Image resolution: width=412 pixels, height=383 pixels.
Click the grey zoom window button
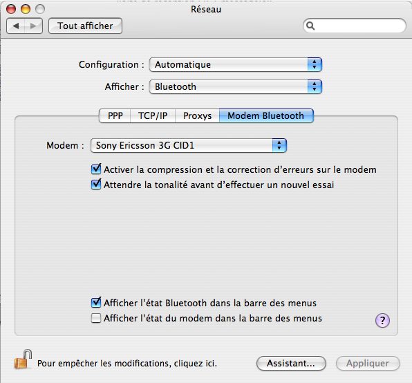click(x=40, y=9)
